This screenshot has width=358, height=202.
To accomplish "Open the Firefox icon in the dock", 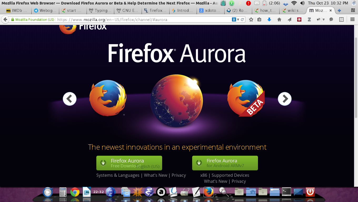I will click(208, 192).
